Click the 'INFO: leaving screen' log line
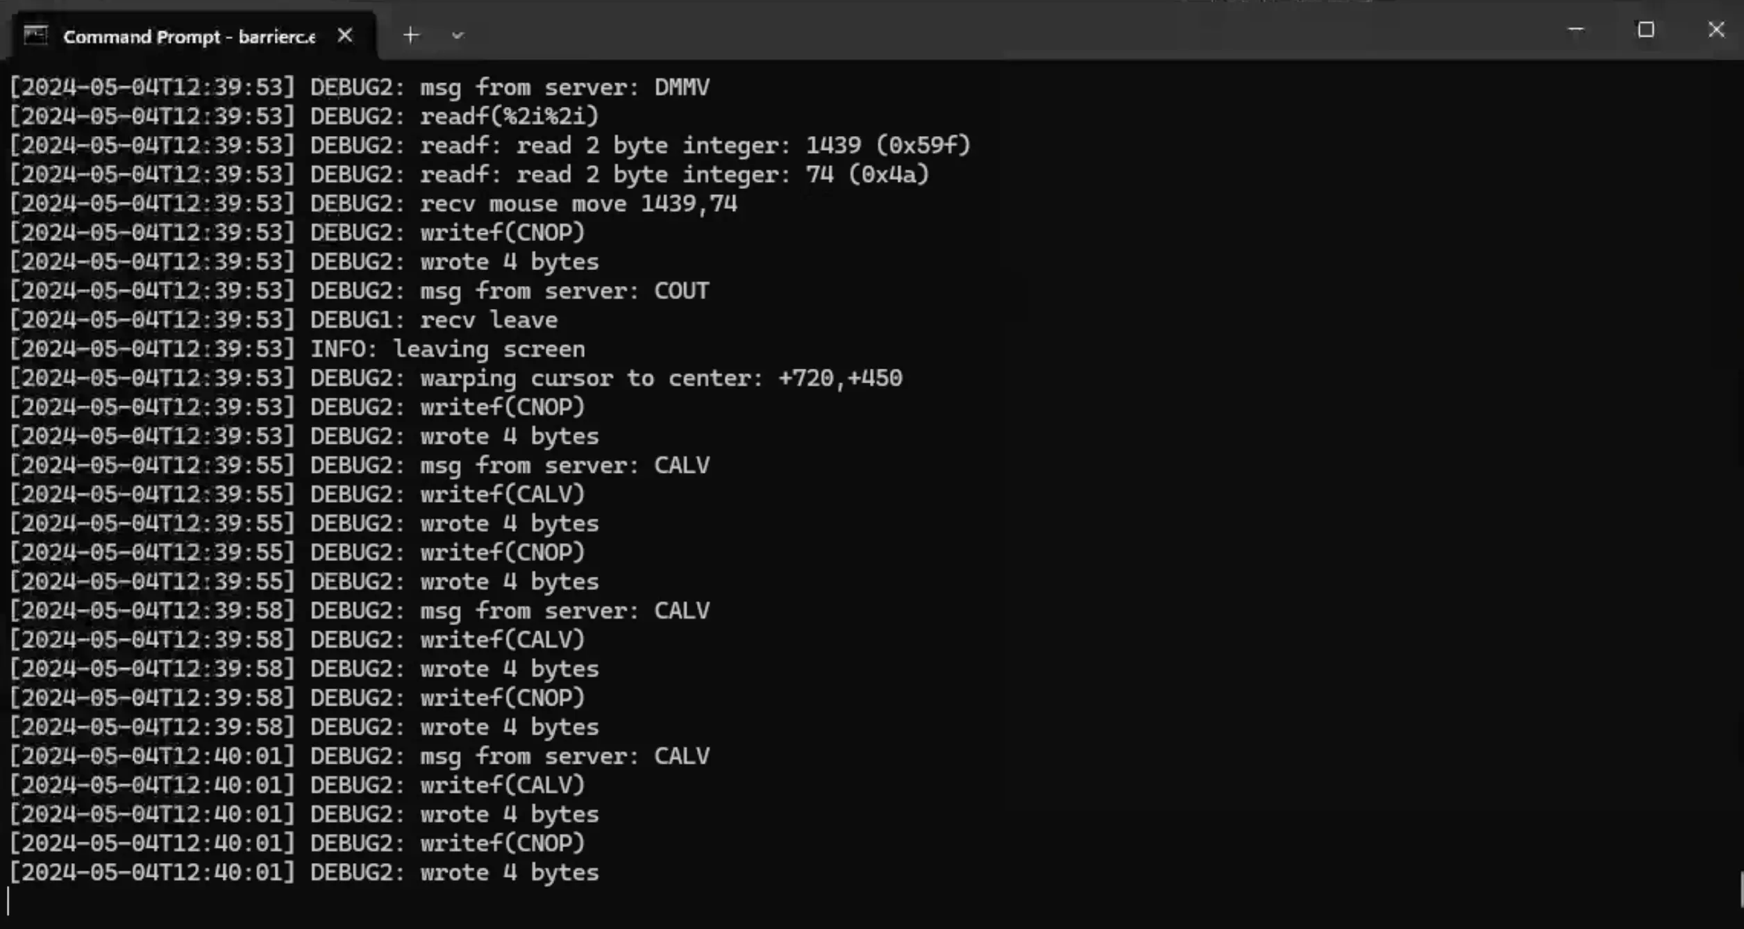The width and height of the screenshot is (1744, 929). [297, 349]
